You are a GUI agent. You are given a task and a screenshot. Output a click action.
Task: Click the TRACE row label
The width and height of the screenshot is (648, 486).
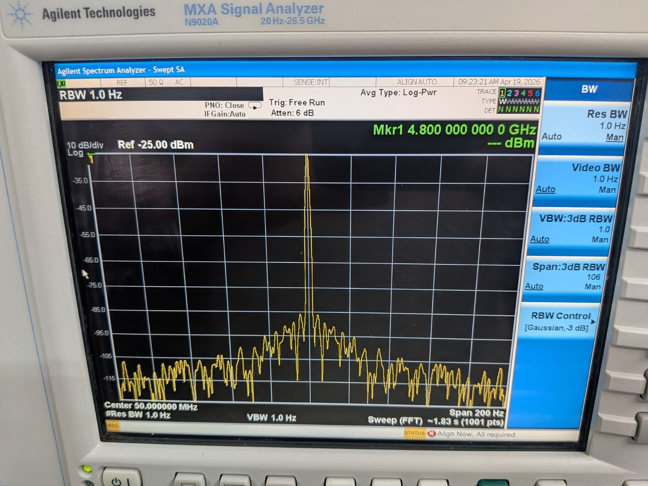point(487,91)
